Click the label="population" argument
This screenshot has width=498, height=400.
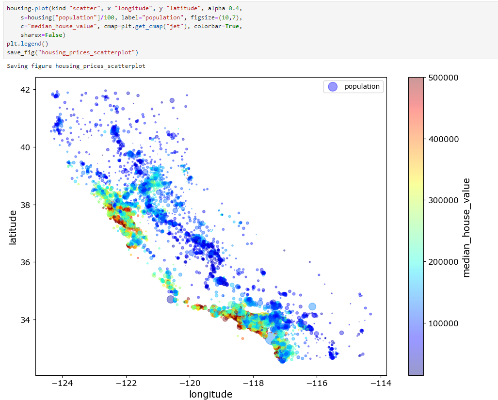pos(152,17)
